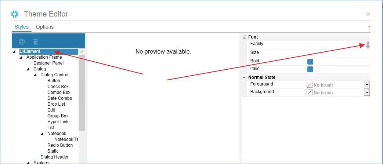383x164 pixels.
Task: Collapse the Font property section
Action: pyautogui.click(x=244, y=37)
